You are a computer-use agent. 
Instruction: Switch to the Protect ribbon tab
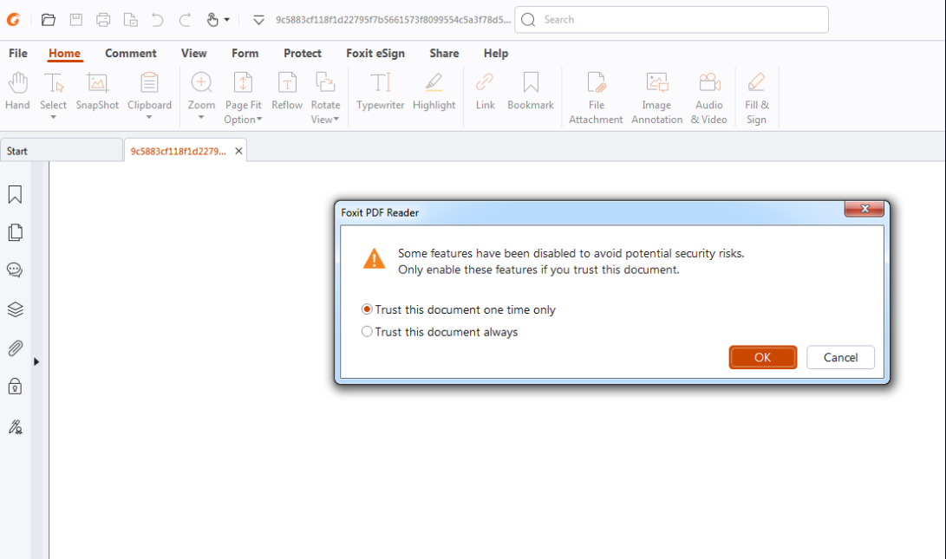pos(303,53)
